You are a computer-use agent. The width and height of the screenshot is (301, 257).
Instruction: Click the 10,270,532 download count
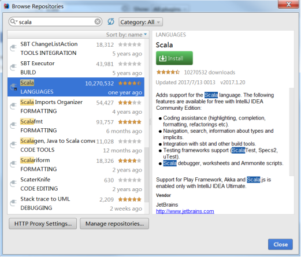pyautogui.click(x=99, y=83)
